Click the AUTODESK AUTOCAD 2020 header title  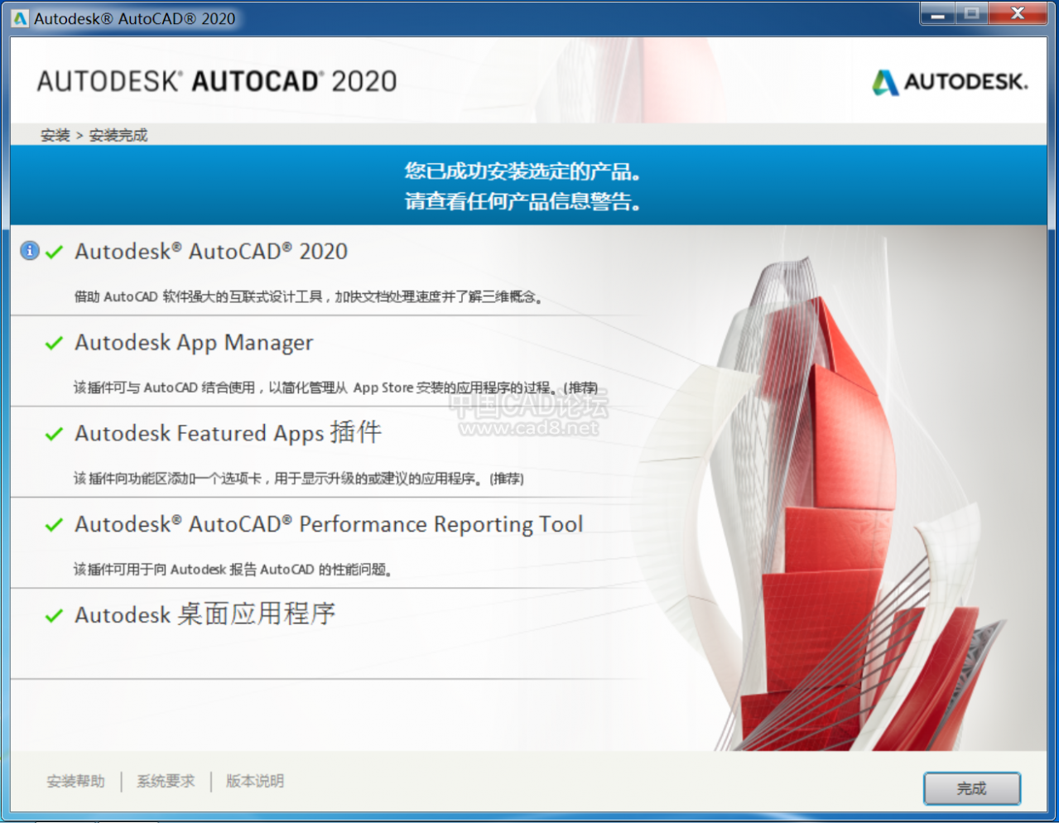tap(217, 81)
